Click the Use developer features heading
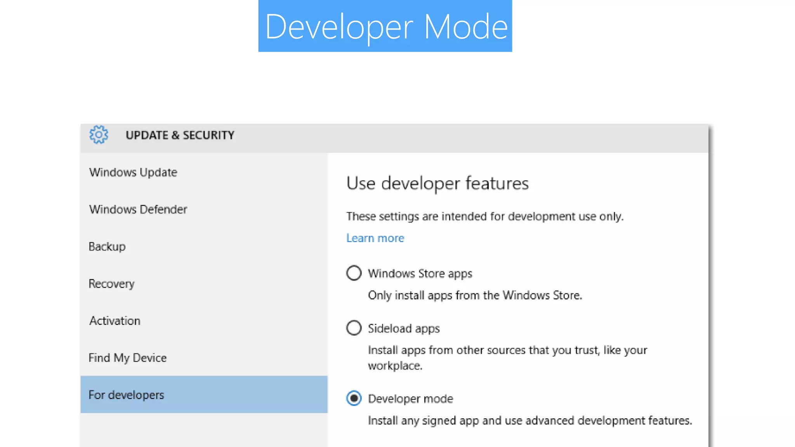Screen dimensions: 795x447 tap(437, 183)
